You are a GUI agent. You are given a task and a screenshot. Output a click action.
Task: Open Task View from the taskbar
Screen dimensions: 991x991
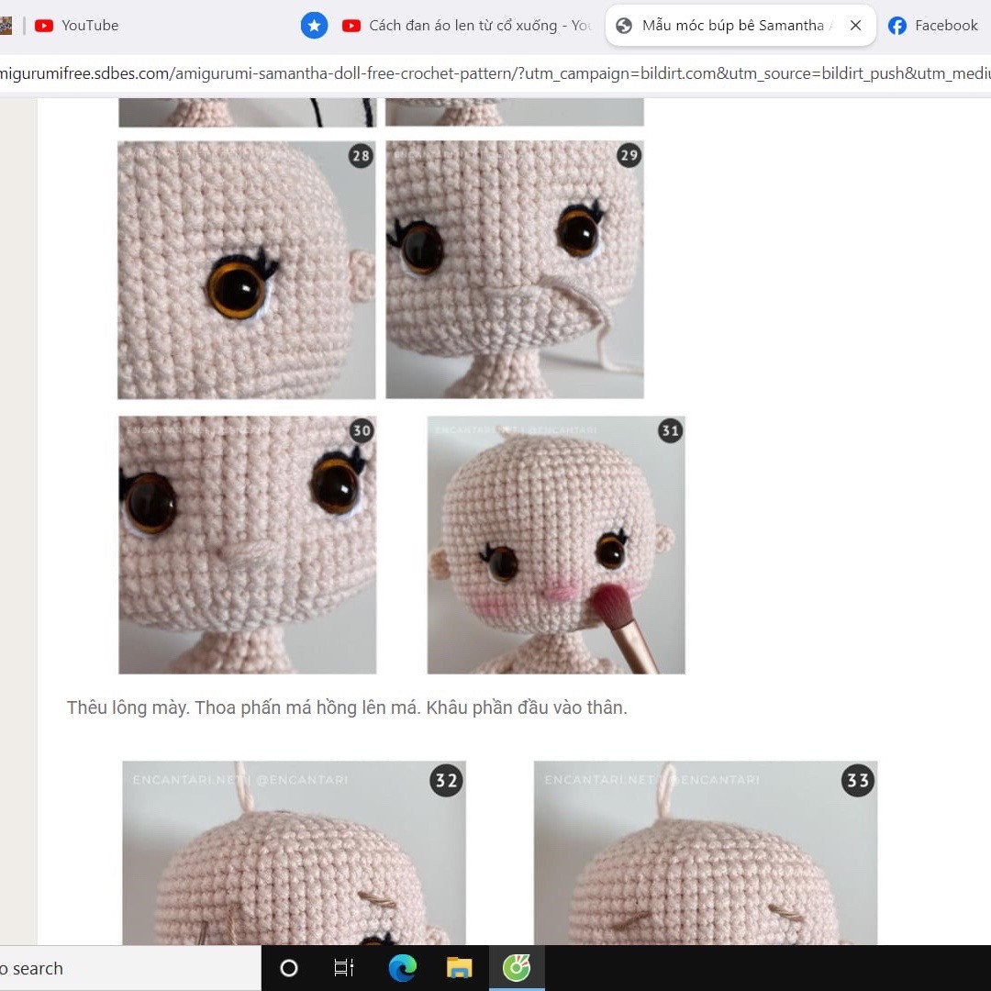click(x=343, y=968)
